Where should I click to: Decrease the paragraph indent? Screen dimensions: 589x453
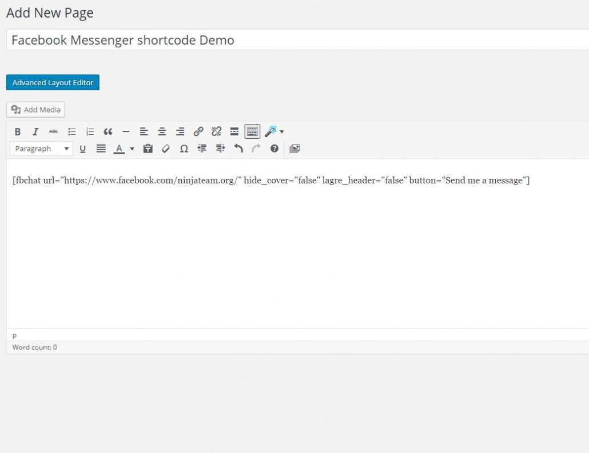[202, 149]
